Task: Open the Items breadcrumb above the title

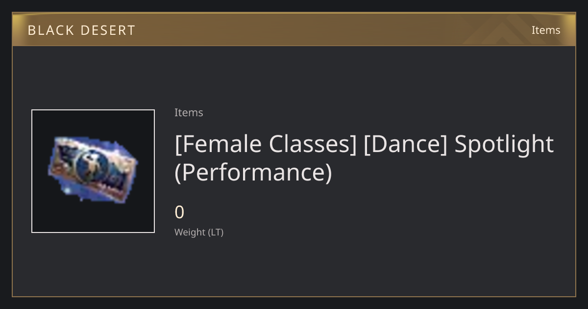Action: pyautogui.click(x=189, y=112)
